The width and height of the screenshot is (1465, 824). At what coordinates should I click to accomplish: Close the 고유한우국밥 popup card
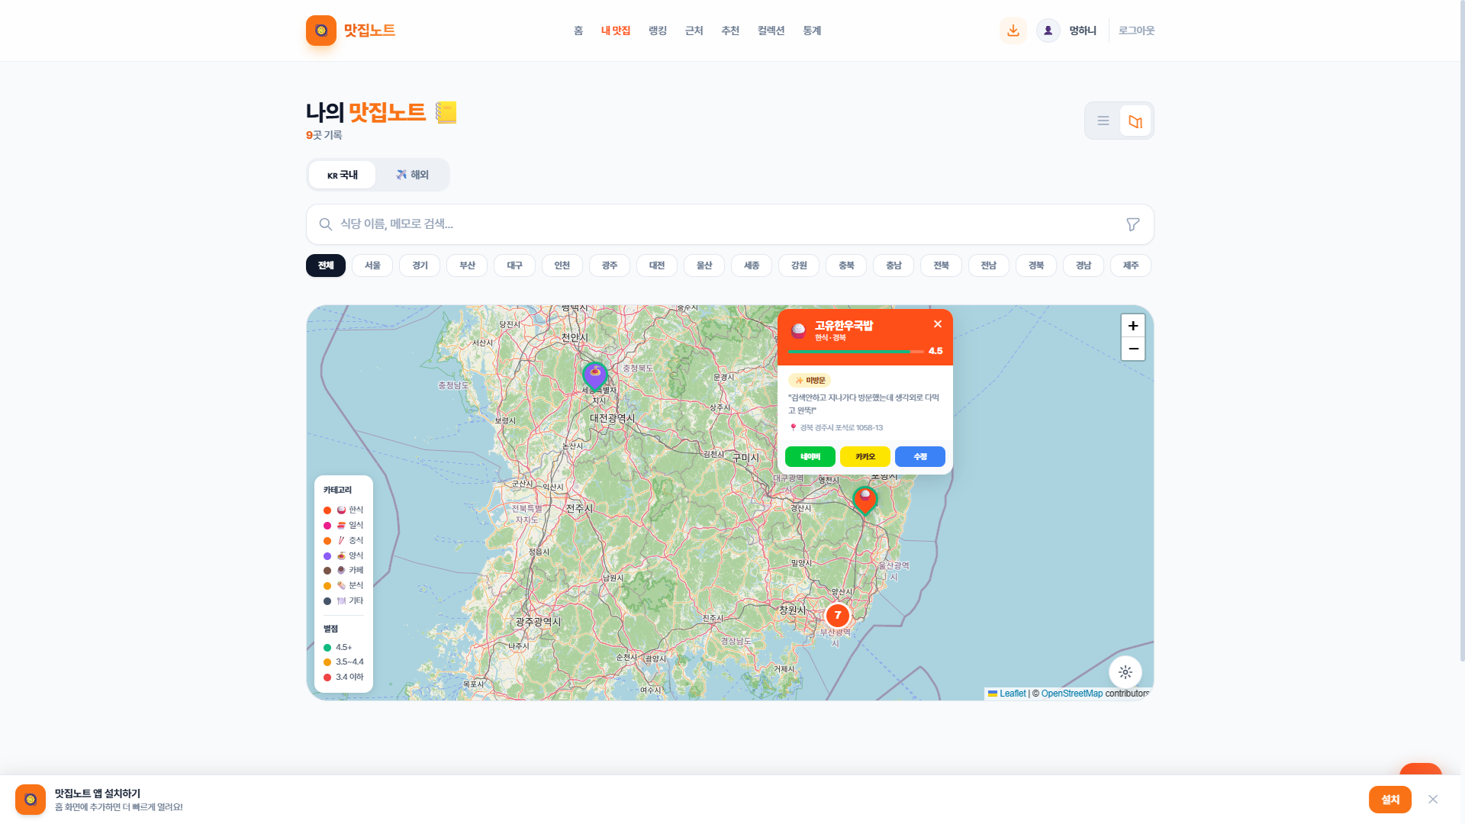pyautogui.click(x=938, y=324)
